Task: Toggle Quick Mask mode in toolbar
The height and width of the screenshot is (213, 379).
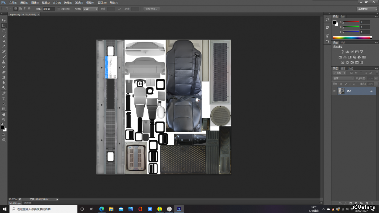Action: point(4,134)
